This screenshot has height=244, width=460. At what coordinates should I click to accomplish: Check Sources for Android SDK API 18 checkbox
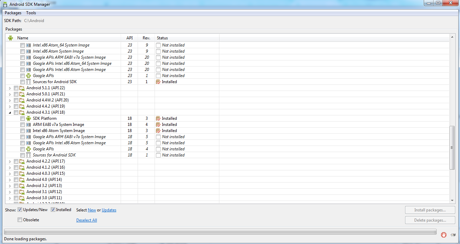point(22,155)
